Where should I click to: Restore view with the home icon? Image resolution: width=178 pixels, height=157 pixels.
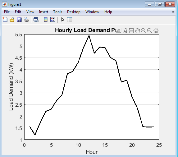click(156, 31)
